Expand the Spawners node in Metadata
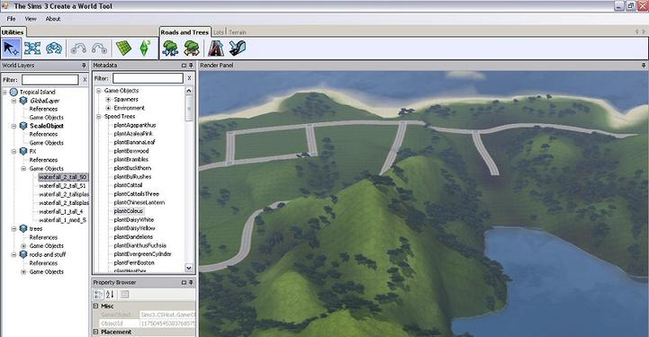Image resolution: width=649 pixels, height=337 pixels. [x=108, y=100]
